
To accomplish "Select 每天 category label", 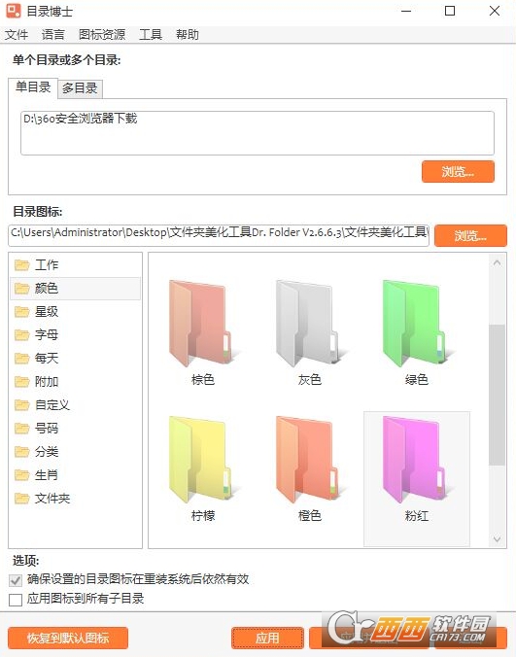I will pyautogui.click(x=47, y=359).
